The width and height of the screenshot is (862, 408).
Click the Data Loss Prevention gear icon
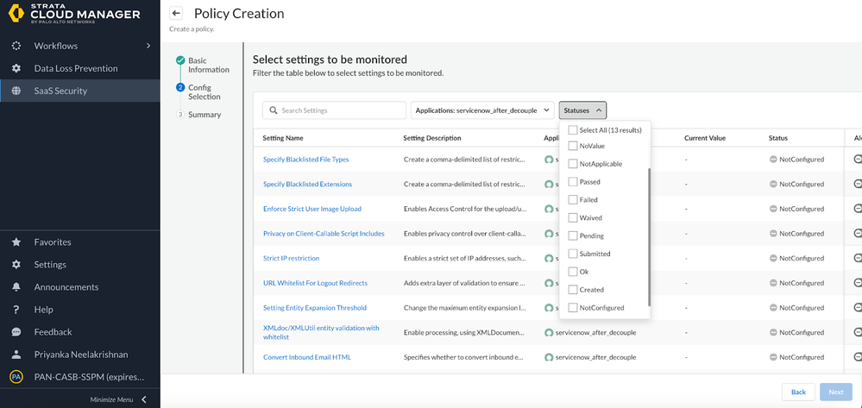click(x=16, y=68)
